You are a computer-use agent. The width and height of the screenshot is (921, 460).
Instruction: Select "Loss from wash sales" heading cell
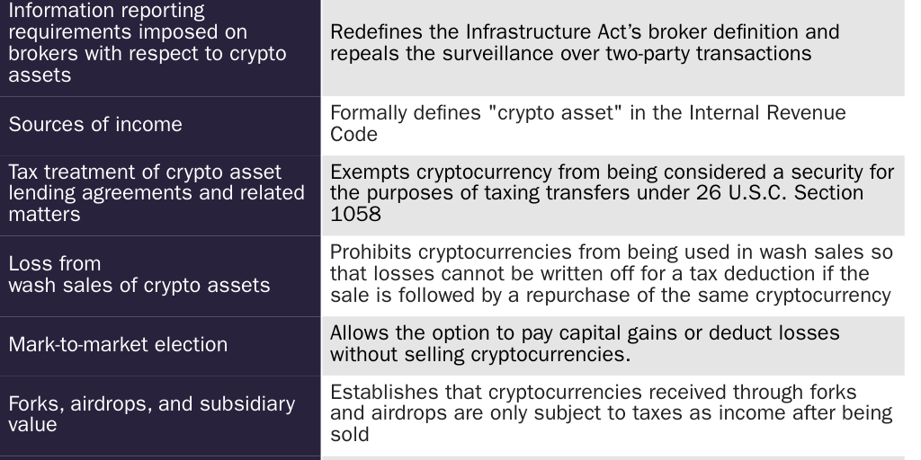tap(139, 274)
